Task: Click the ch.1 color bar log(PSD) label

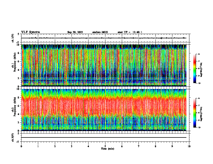Action: tap(201, 70)
